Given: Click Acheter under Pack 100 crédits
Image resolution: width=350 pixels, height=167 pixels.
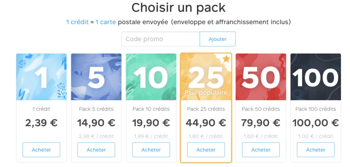Looking at the screenshot, I should coord(315,150).
